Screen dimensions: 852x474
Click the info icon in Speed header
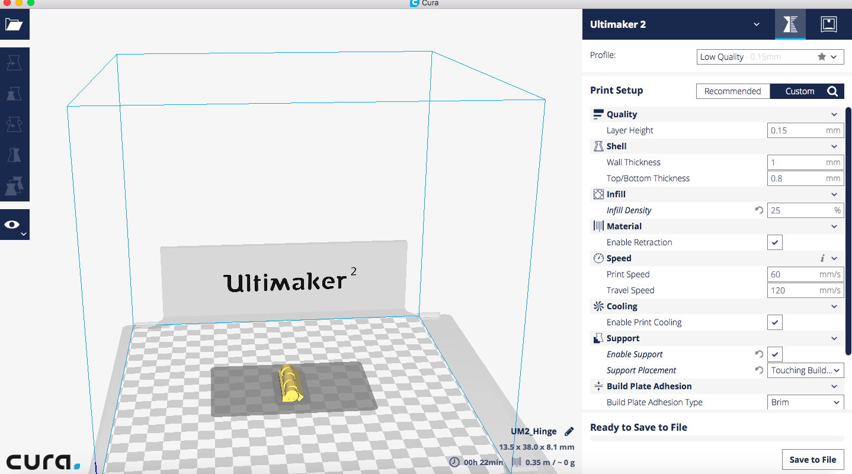822,258
